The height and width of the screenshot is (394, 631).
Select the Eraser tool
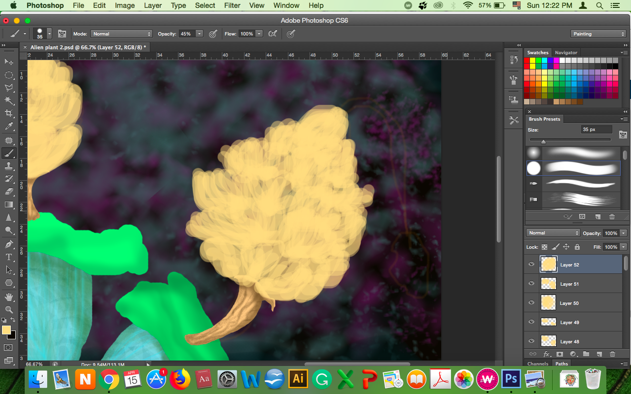(x=9, y=192)
